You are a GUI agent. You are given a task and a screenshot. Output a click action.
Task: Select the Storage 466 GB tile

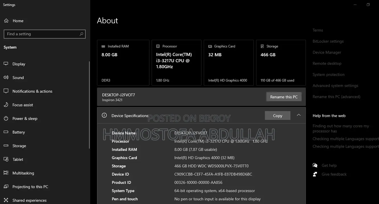pyautogui.click(x=281, y=63)
